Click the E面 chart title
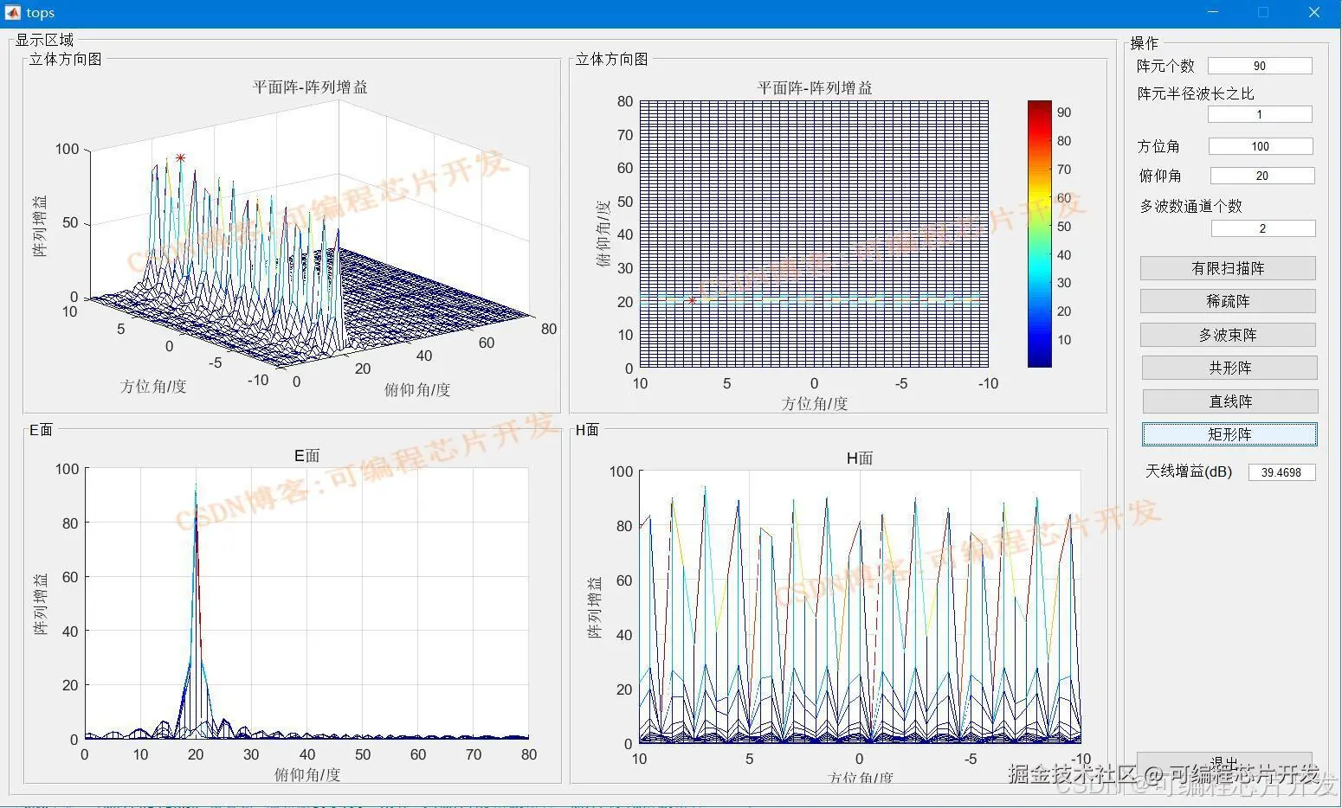The image size is (1342, 808). (x=307, y=456)
